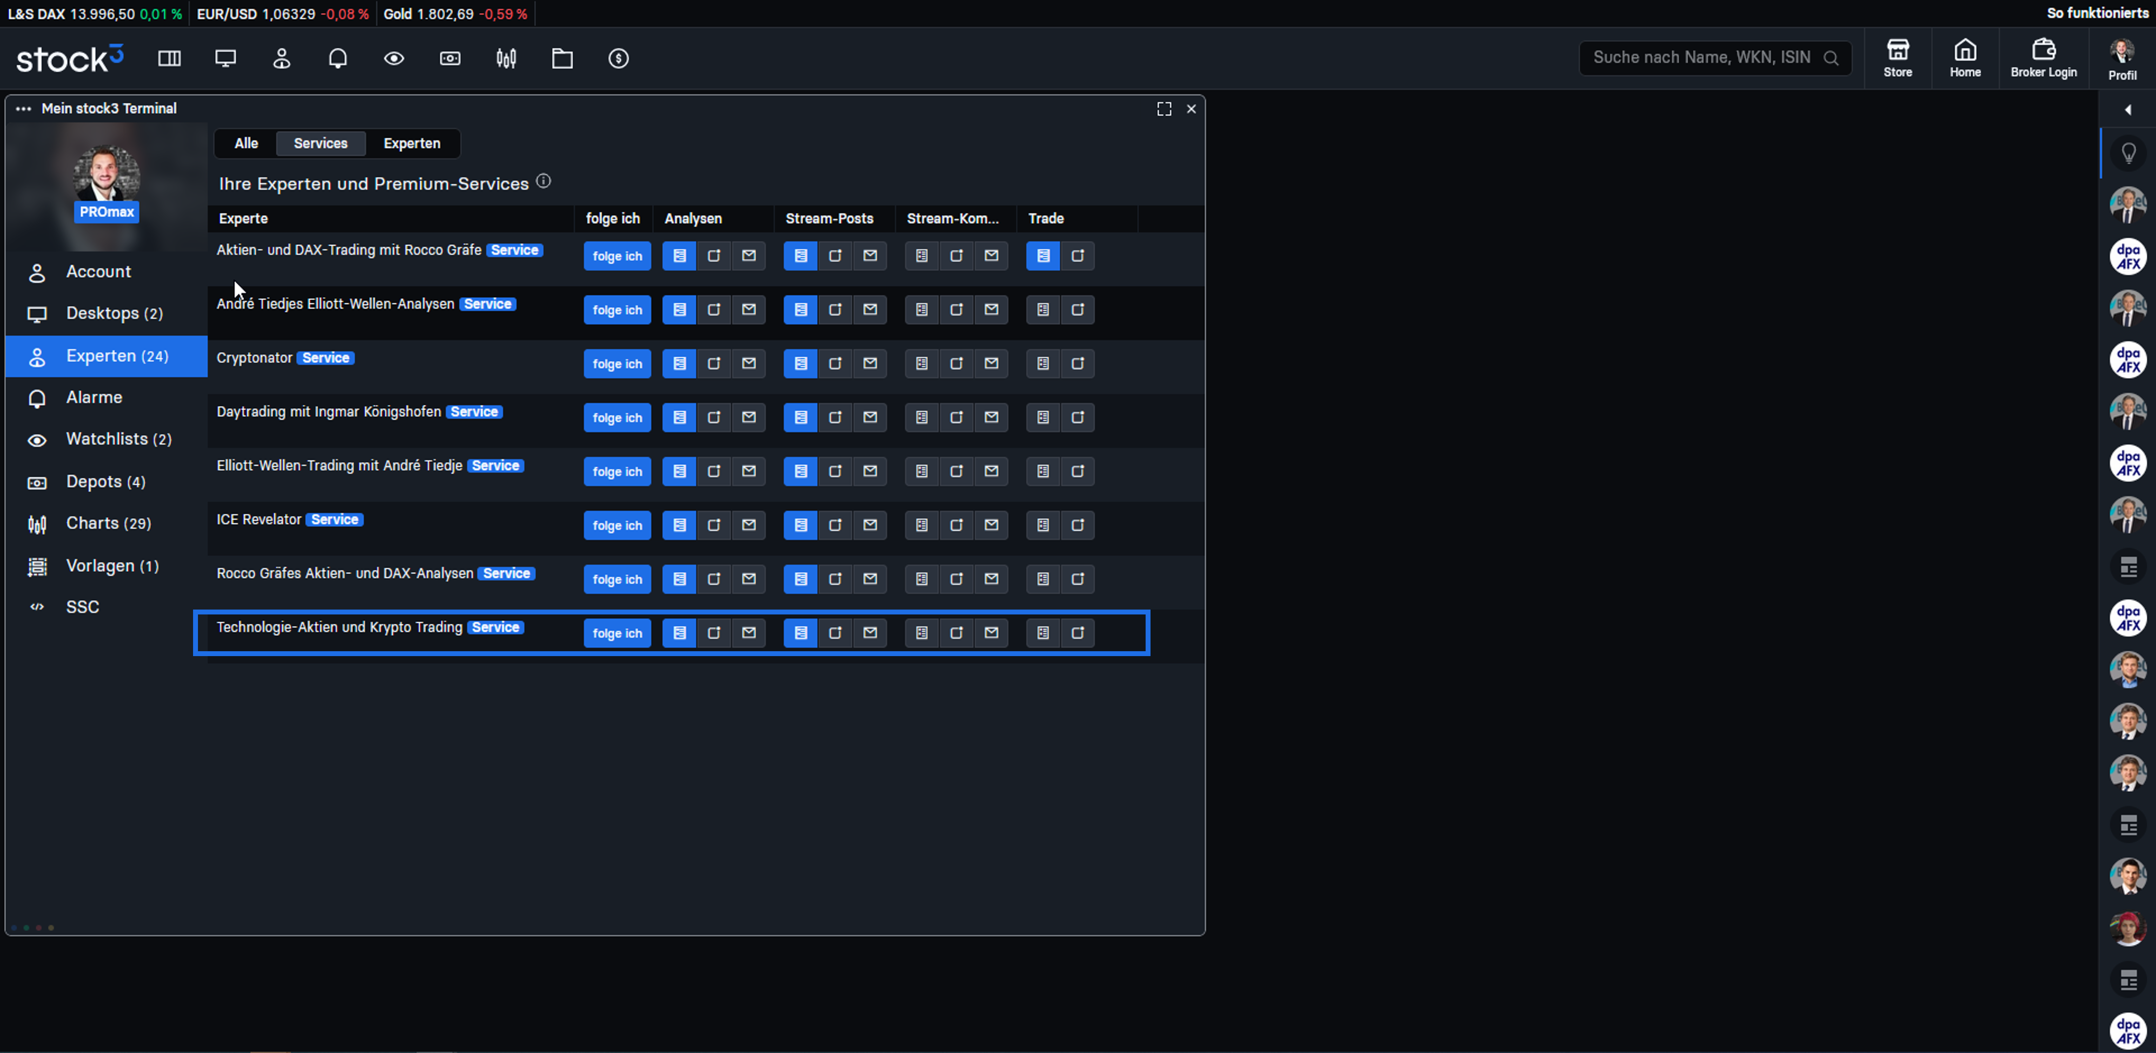Screen dimensions: 2156x1053
Task: Open Watchlists (2) in the sidebar
Action: (106, 440)
